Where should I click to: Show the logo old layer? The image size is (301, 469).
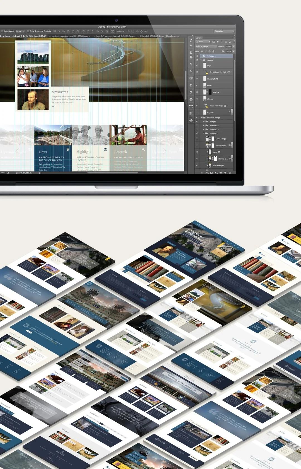pyautogui.click(x=197, y=112)
